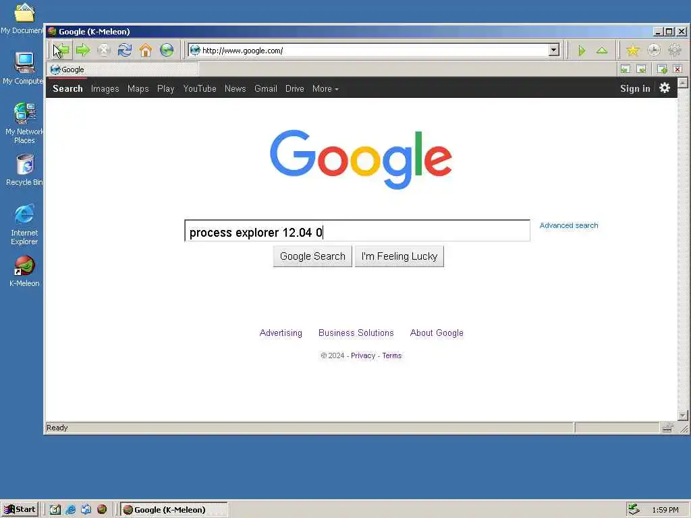Close current tab with red X icon
Image resolution: width=691 pixels, height=518 pixels.
coord(678,69)
